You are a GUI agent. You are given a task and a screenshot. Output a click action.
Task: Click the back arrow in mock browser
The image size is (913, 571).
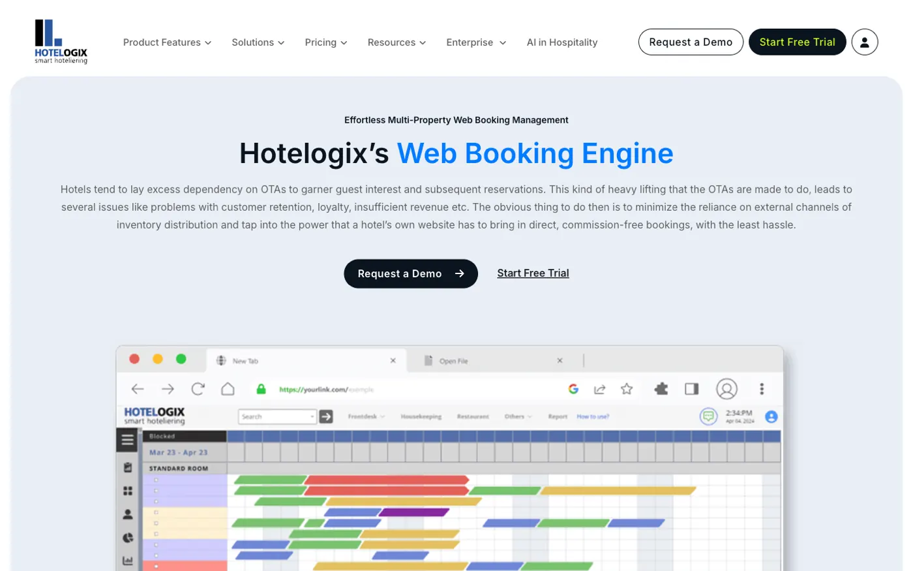138,389
